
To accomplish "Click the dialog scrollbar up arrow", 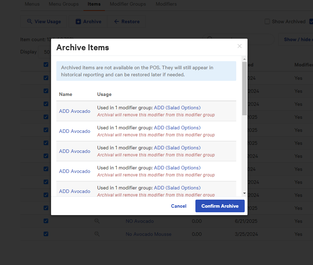I will 244,59.
